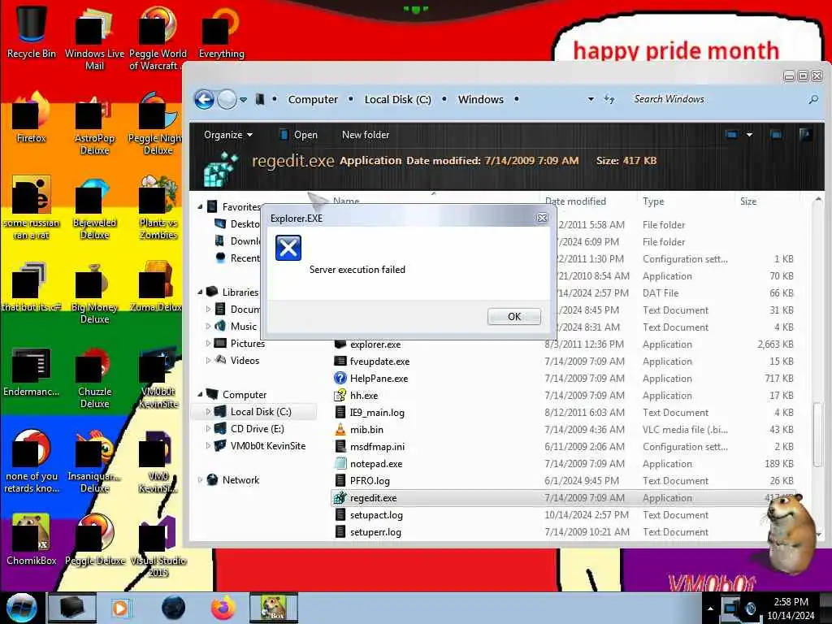The image size is (832, 624).
Task: Select the Firefox desktop icon
Action: click(x=32, y=117)
